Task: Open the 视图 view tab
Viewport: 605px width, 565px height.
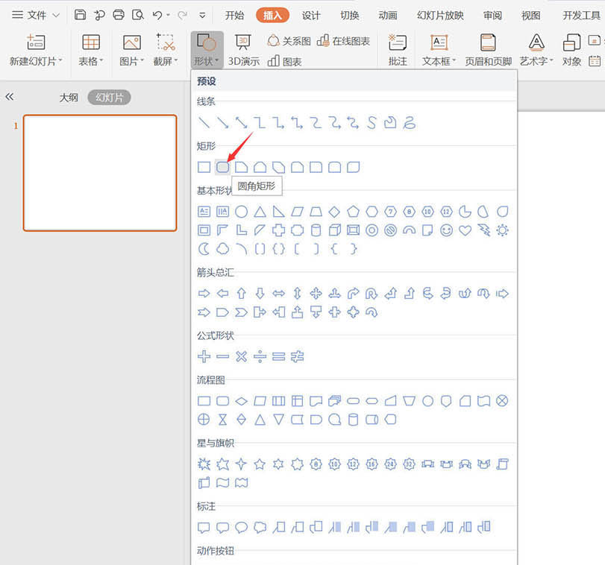Action: click(530, 16)
